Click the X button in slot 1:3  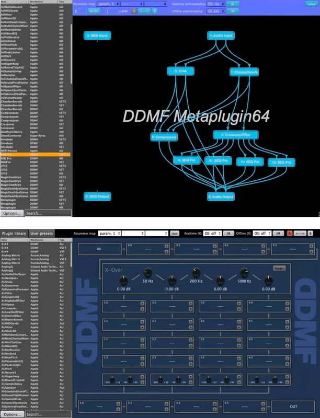pyautogui.click(x=142, y=358)
